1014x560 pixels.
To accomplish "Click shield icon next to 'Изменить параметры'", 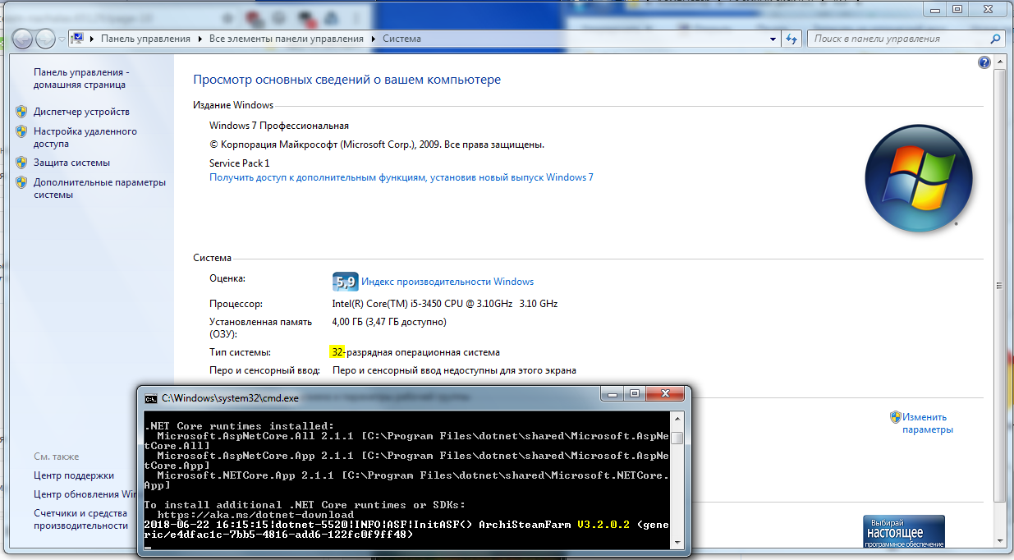I will pyautogui.click(x=895, y=417).
